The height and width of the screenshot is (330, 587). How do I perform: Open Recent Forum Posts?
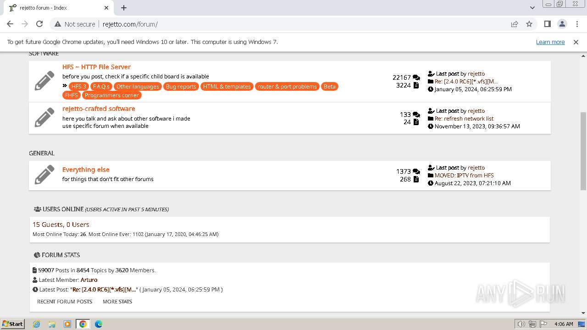(x=65, y=302)
